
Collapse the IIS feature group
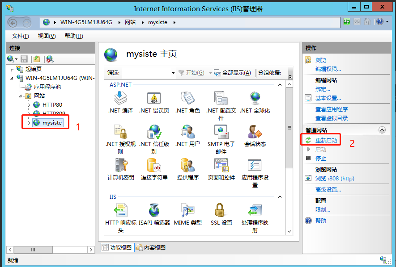click(x=280, y=197)
